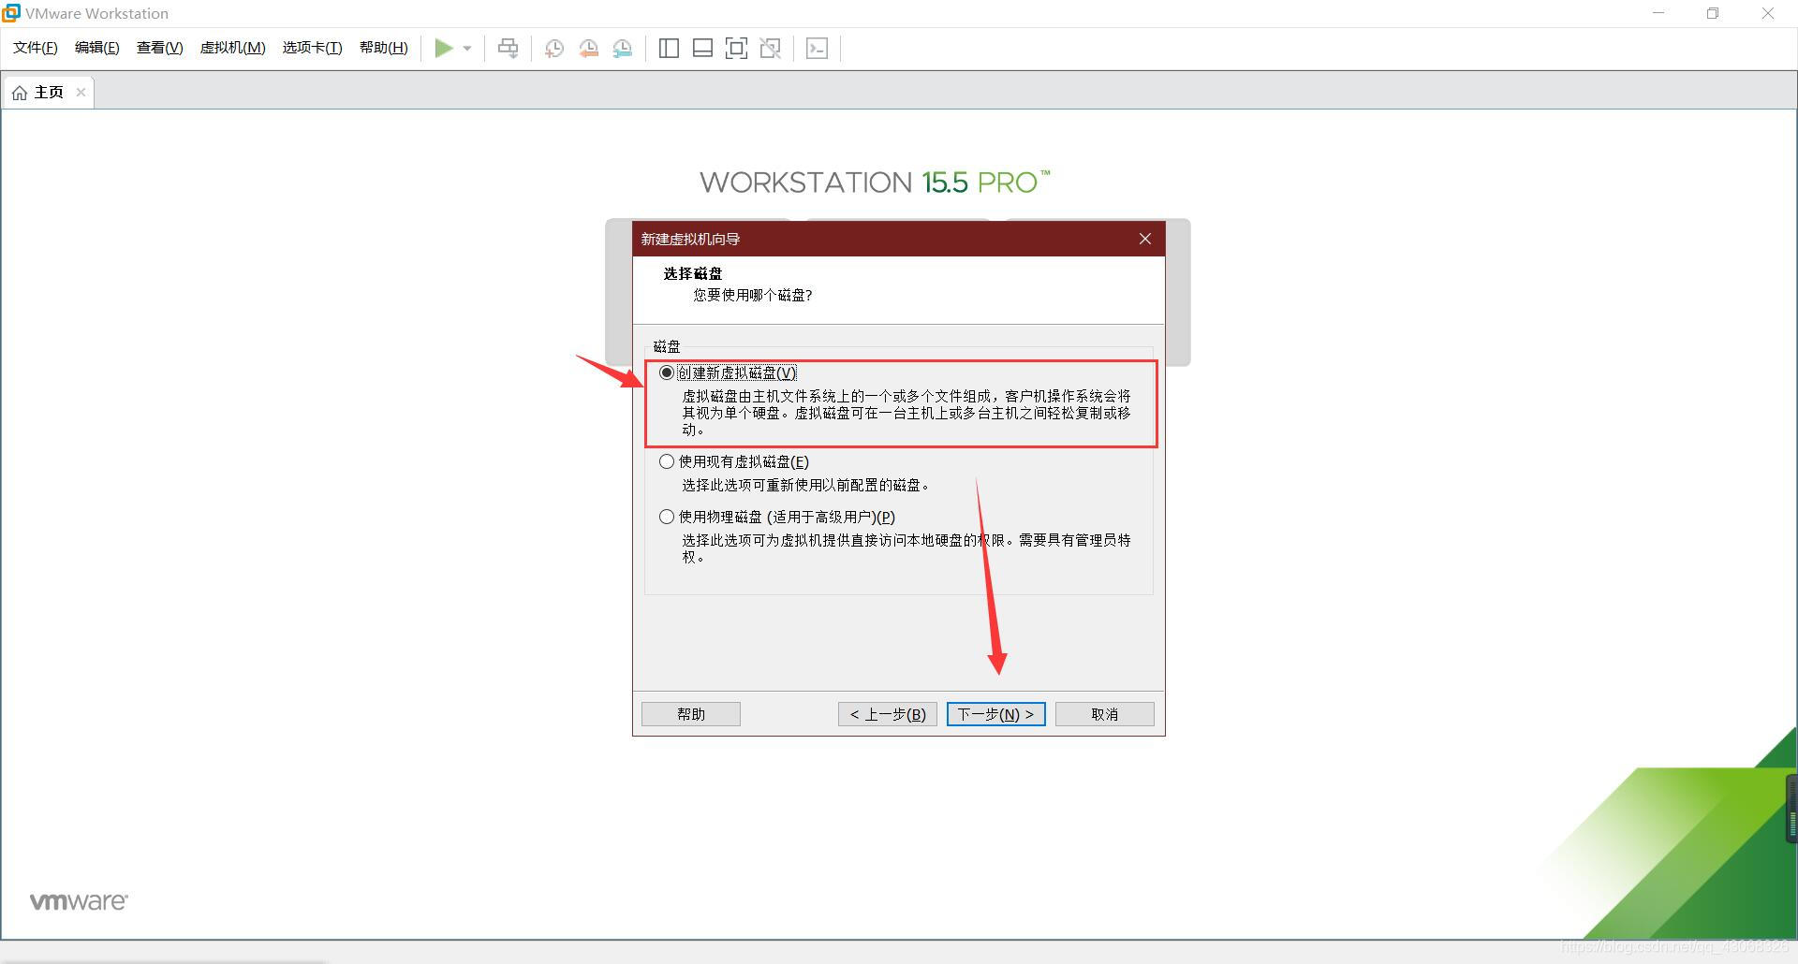Close the 主页 tab
Image resolution: width=1798 pixels, height=964 pixels.
pos(81,92)
